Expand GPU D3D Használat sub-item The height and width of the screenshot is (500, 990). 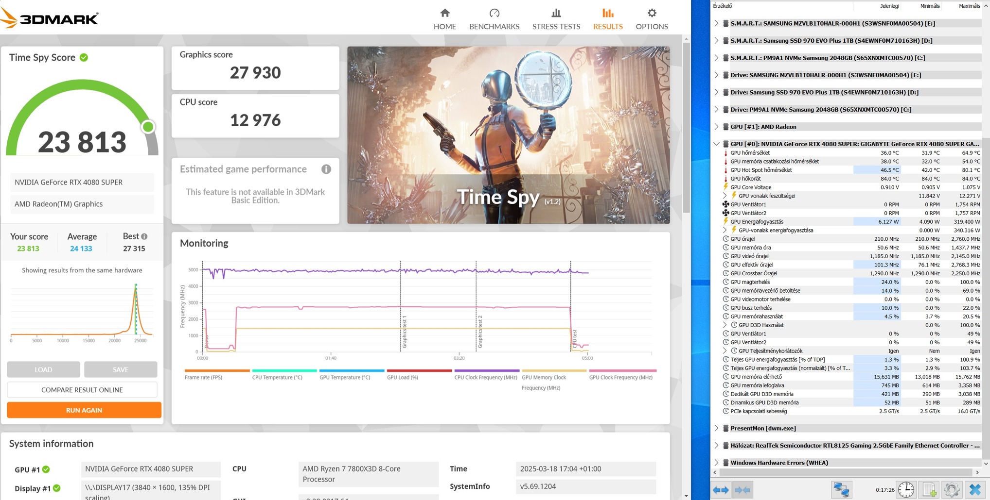725,325
